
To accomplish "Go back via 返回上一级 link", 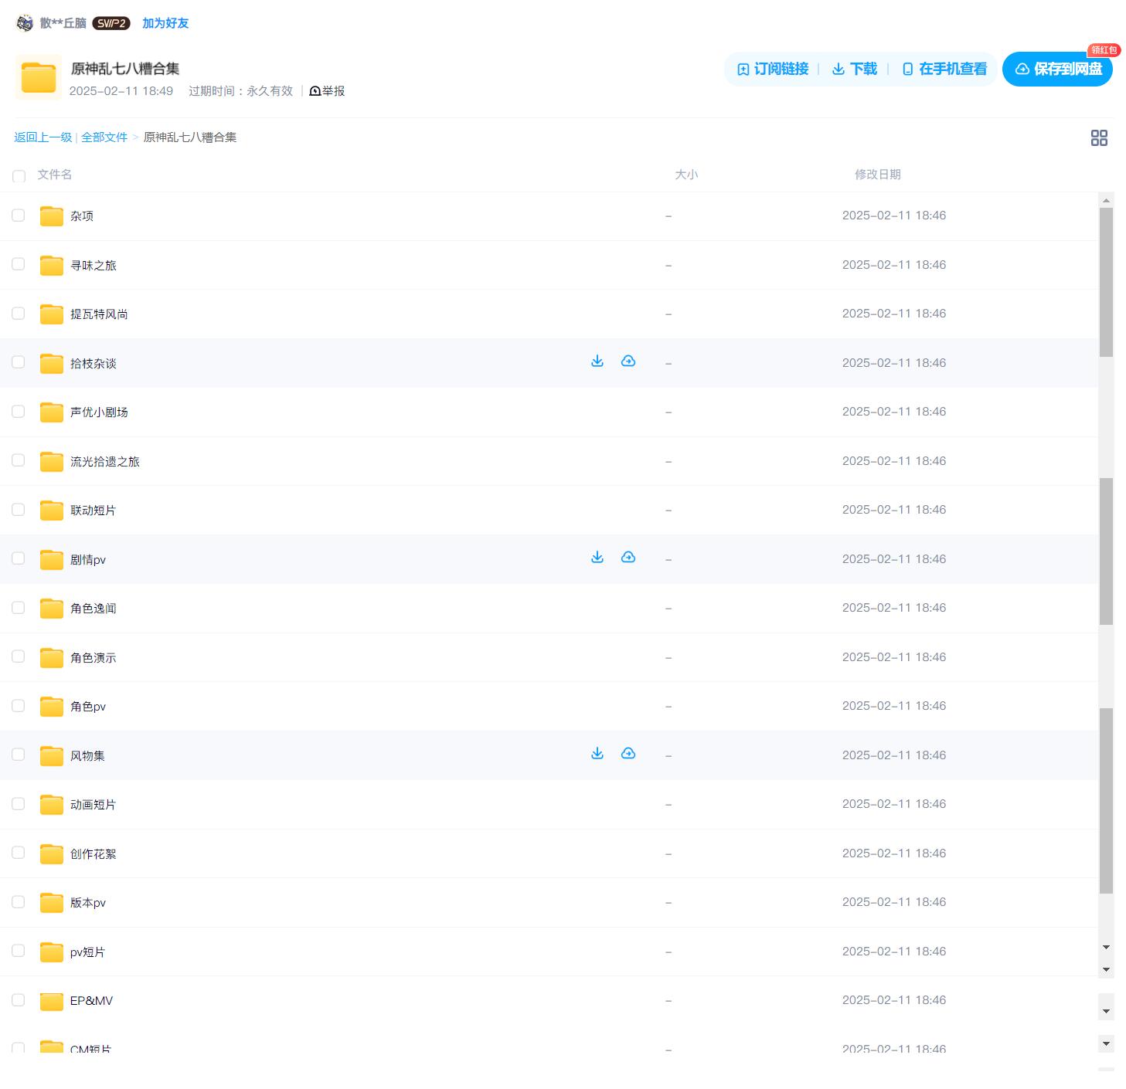I will pyautogui.click(x=43, y=137).
